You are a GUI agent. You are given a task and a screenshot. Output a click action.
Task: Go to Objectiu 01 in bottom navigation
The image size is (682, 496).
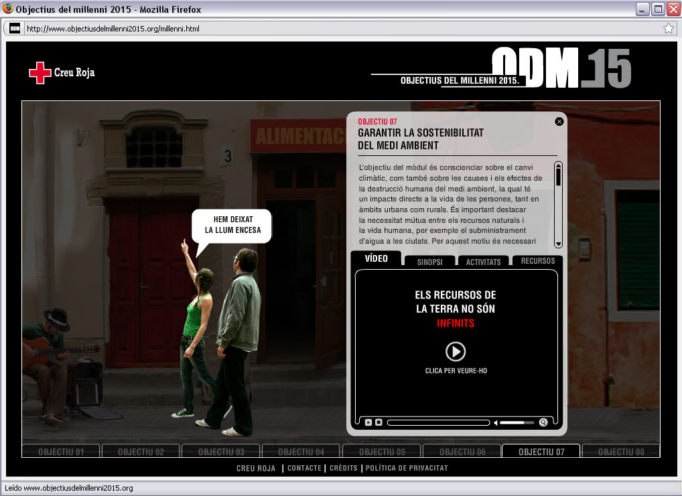[x=61, y=452]
